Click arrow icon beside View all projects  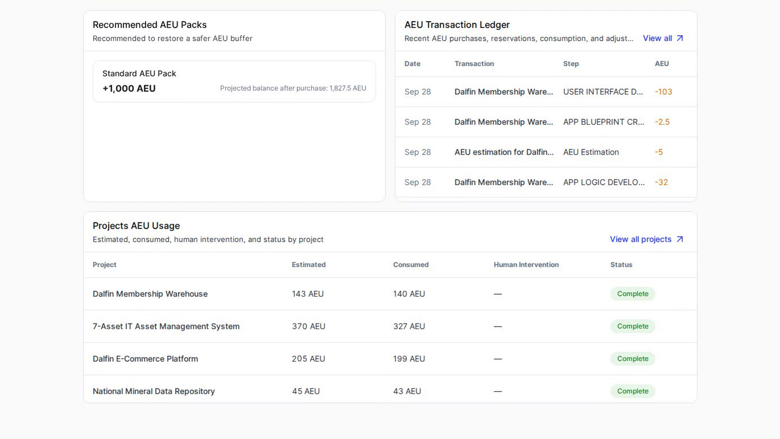coord(680,239)
